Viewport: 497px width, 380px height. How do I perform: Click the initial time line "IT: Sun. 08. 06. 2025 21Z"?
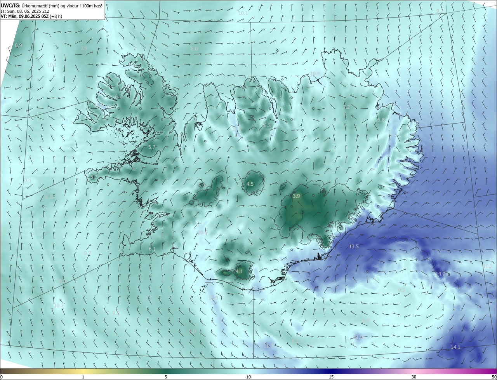coord(25,11)
